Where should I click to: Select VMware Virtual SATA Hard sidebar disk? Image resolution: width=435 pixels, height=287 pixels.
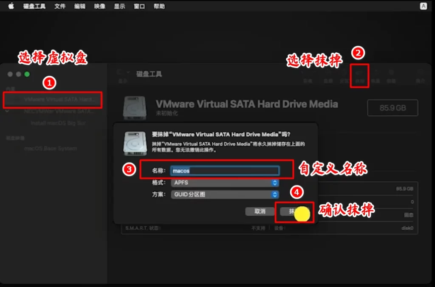click(53, 99)
